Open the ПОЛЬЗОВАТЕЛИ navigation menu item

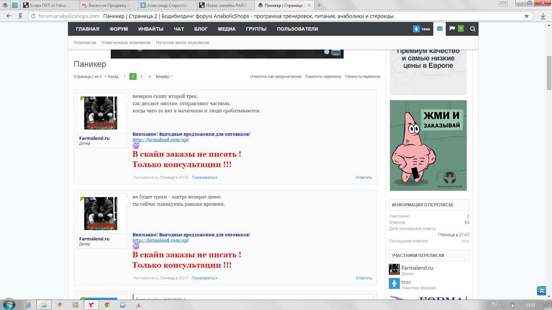(297, 29)
